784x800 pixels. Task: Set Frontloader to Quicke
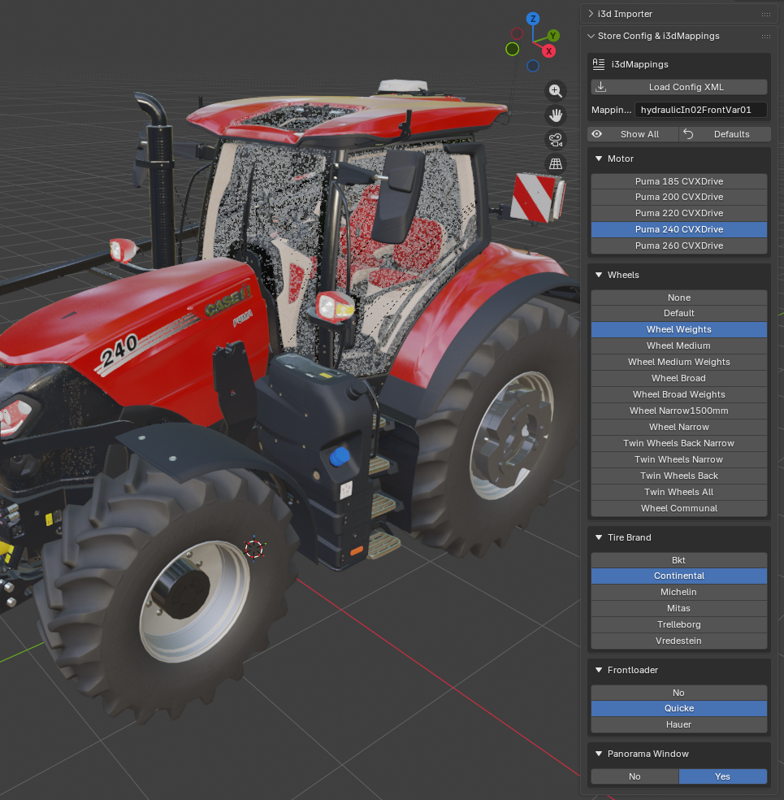click(679, 709)
